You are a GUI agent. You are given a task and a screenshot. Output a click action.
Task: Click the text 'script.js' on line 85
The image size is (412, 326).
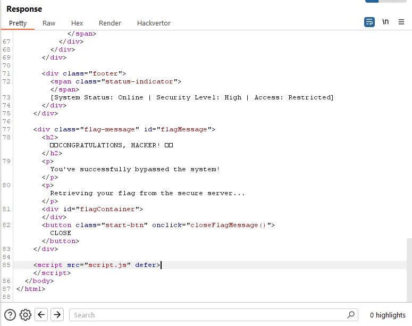(107, 265)
